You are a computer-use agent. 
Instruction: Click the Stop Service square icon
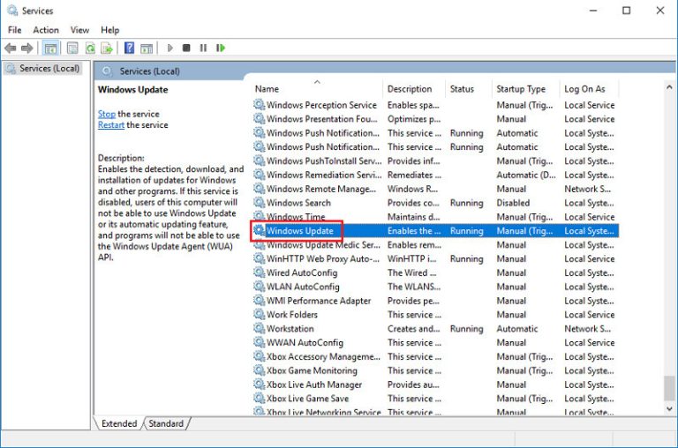pyautogui.click(x=186, y=48)
